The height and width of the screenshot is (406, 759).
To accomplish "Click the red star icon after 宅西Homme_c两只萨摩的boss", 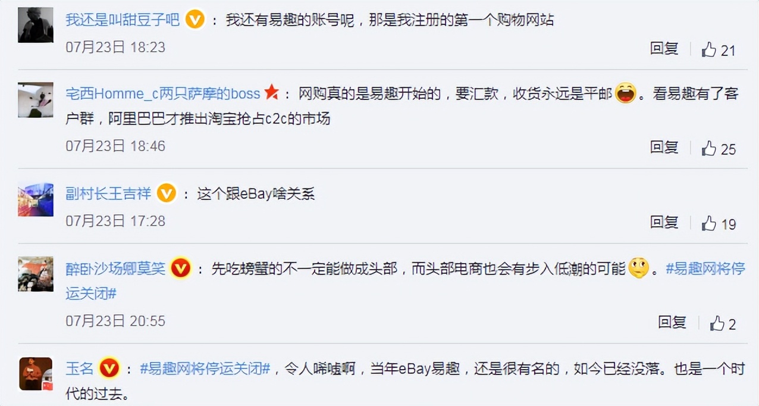I will pos(271,93).
